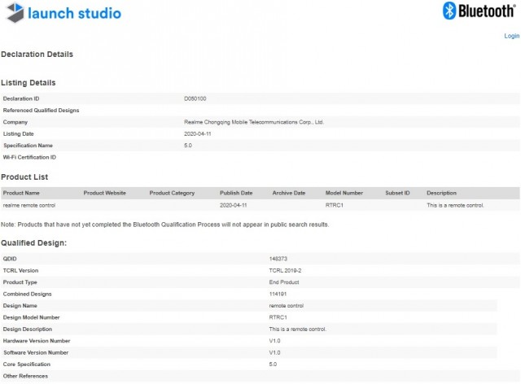This screenshot has height=384, width=521.
Task: Open the Login link
Action: click(511, 36)
